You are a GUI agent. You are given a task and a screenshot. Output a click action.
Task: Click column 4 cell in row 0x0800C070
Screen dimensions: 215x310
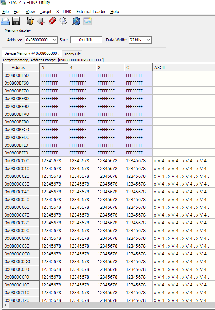click(82, 215)
